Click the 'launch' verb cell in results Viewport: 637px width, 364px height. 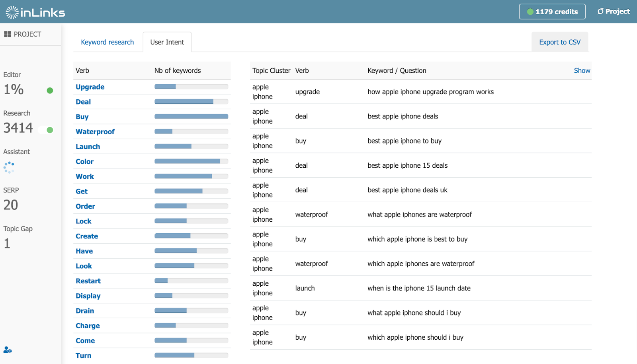coord(305,288)
